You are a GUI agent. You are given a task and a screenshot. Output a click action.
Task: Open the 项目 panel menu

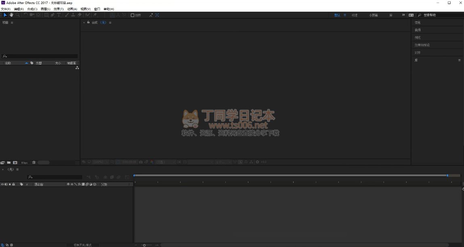pyautogui.click(x=12, y=23)
